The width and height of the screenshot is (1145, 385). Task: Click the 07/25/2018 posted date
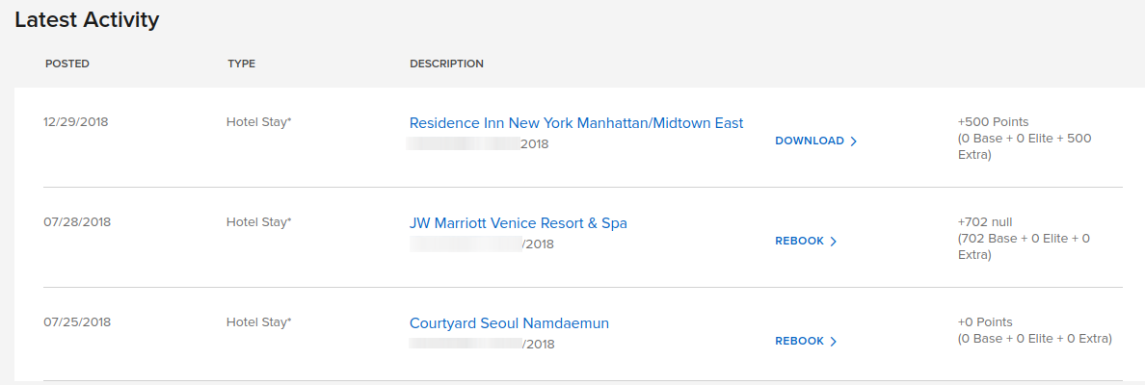pos(77,321)
